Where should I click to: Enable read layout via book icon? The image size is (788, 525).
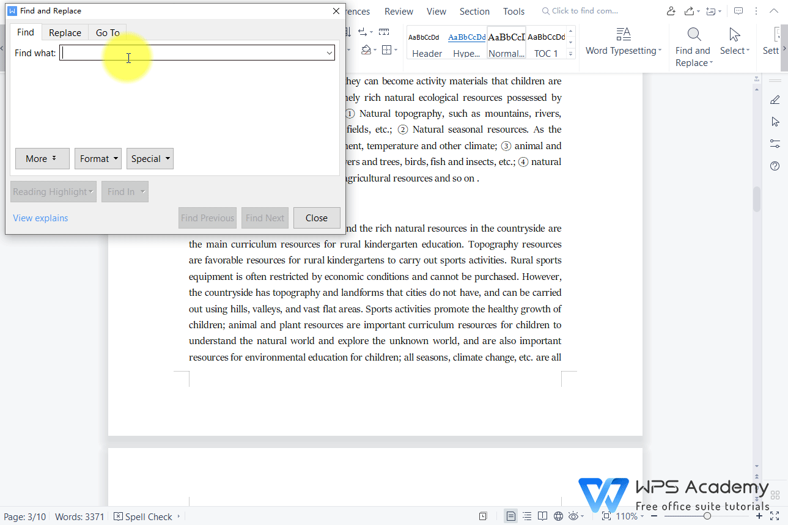pos(542,516)
